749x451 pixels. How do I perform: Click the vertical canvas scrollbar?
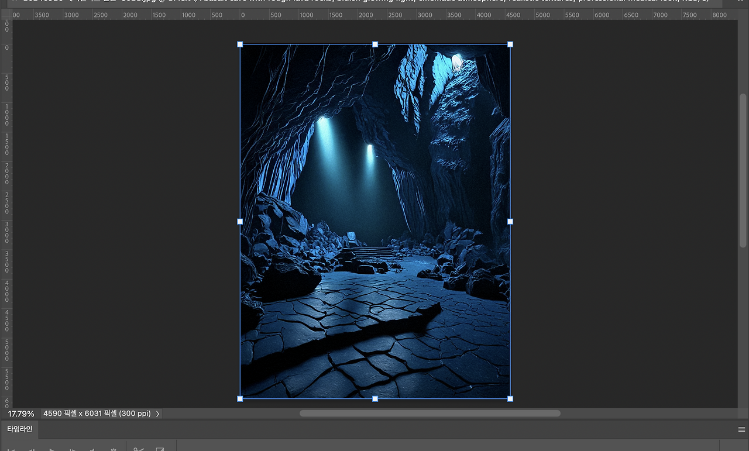(x=743, y=170)
